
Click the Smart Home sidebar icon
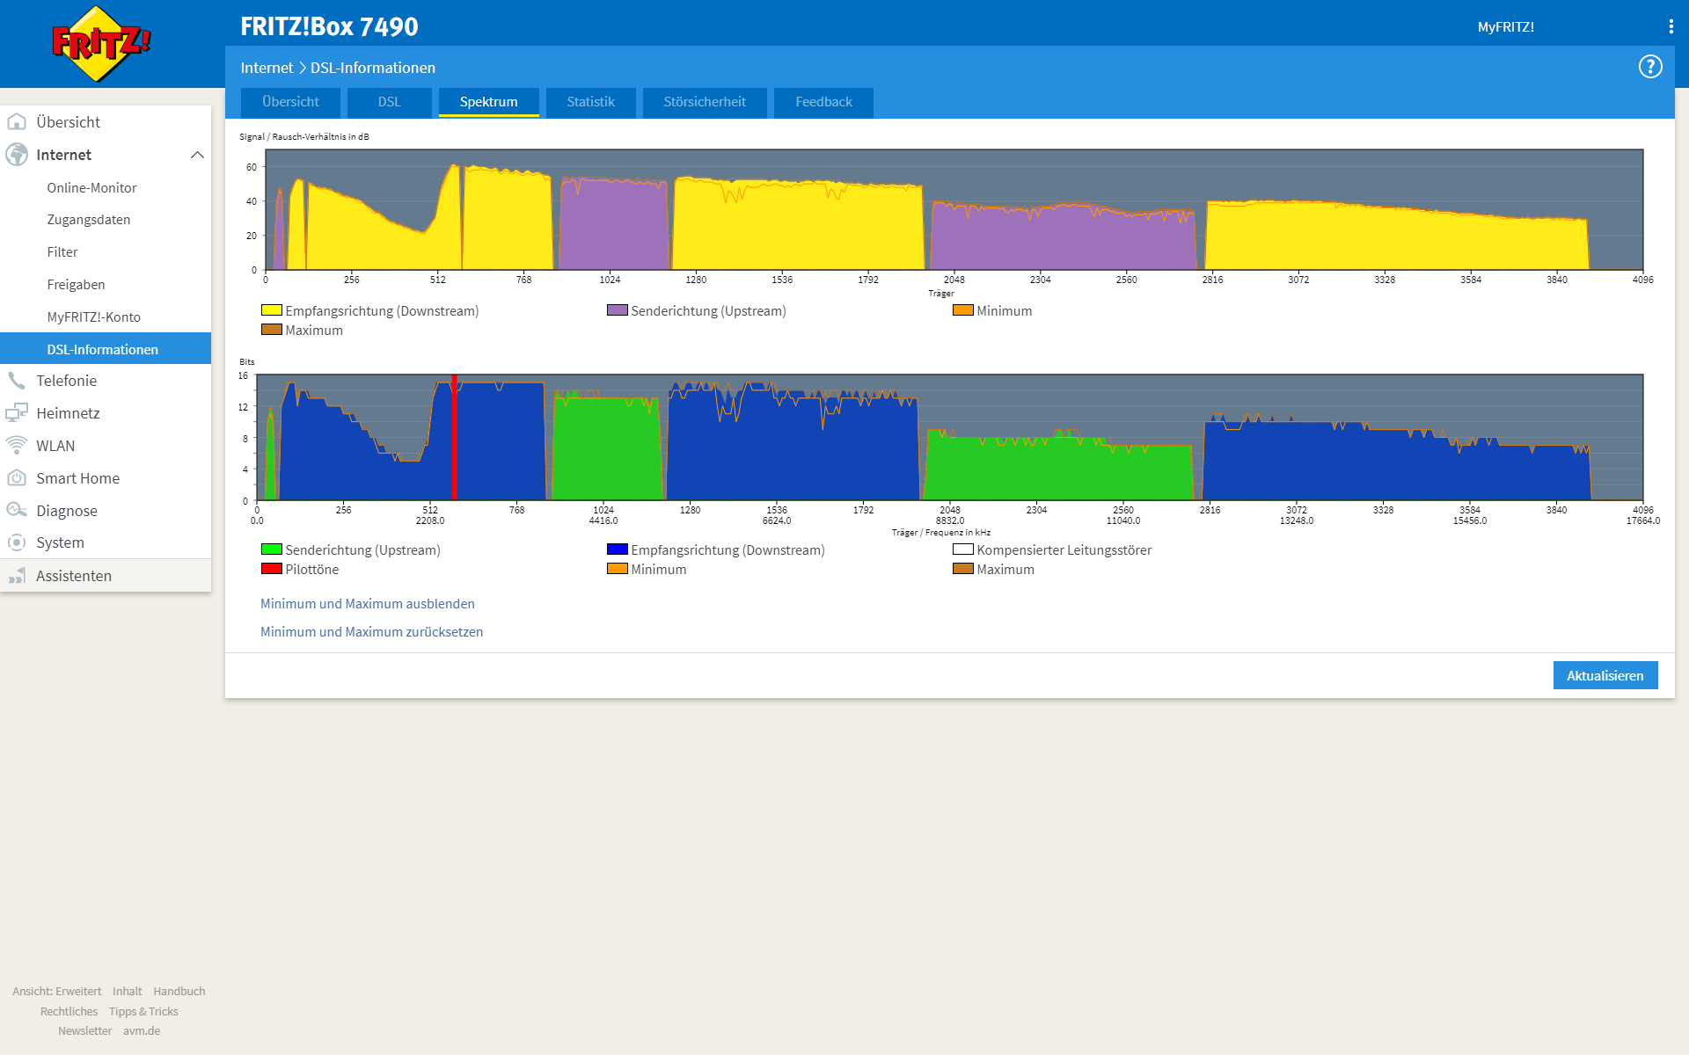[x=17, y=478]
